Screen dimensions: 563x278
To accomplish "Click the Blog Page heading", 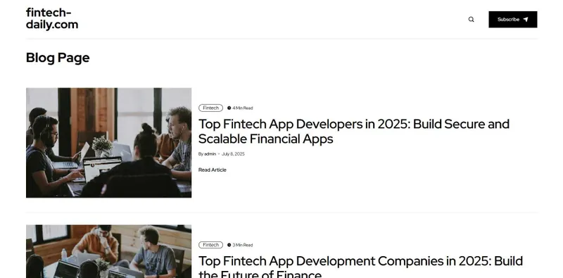I will pos(58,58).
